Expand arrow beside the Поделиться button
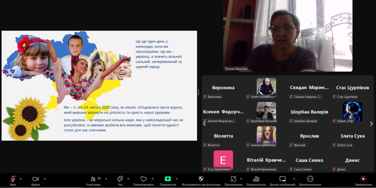The image size is (376, 188). [177, 179]
